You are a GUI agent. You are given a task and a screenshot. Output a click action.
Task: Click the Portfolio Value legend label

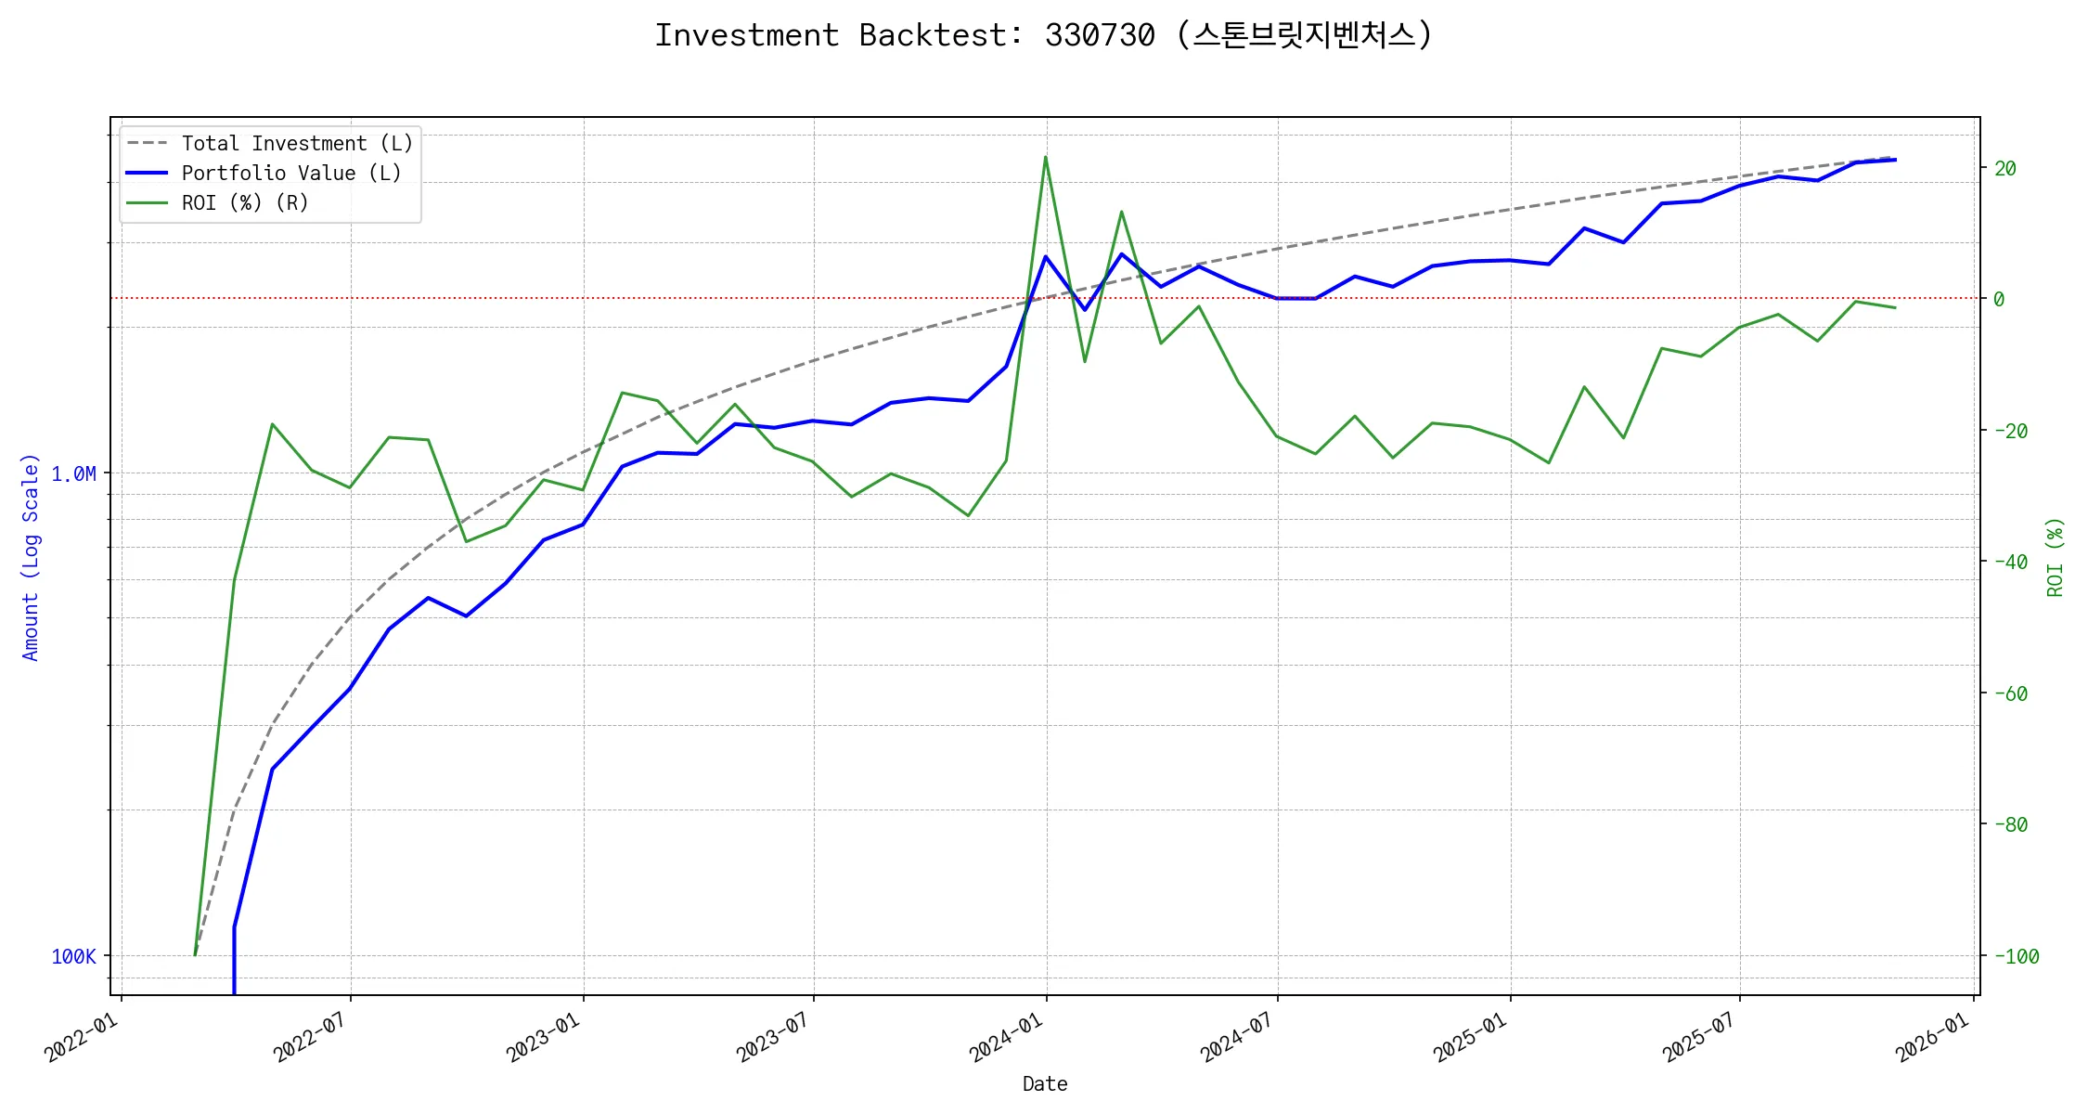coord(291,173)
